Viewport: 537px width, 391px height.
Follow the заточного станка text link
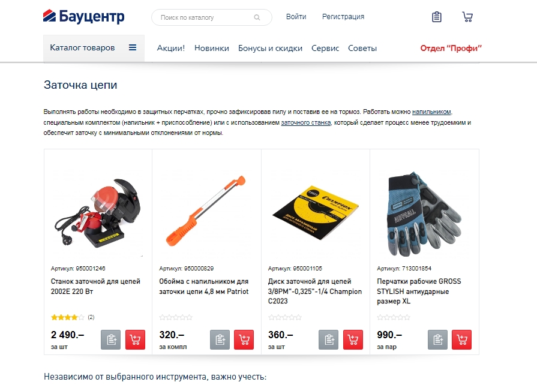pyautogui.click(x=306, y=122)
